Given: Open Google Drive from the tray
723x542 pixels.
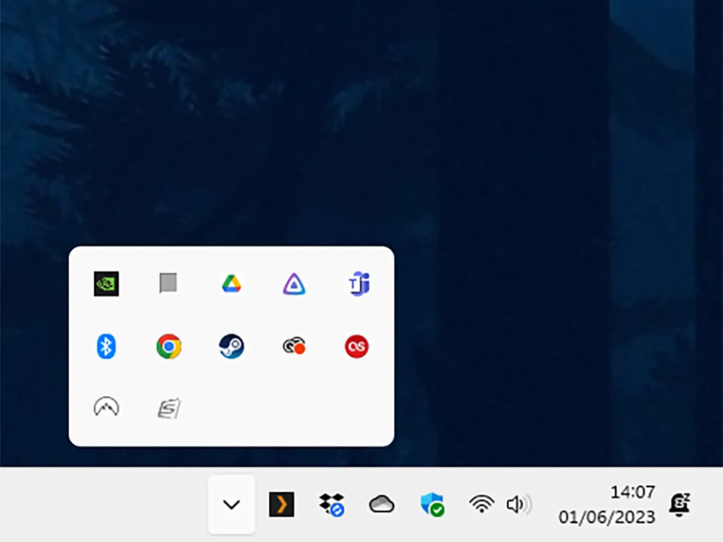Looking at the screenshot, I should [231, 283].
